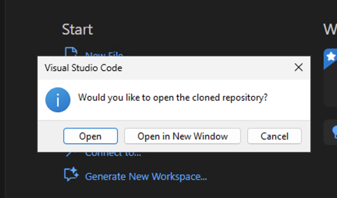Choose Open in New Window
The height and width of the screenshot is (198, 337).
pos(183,136)
